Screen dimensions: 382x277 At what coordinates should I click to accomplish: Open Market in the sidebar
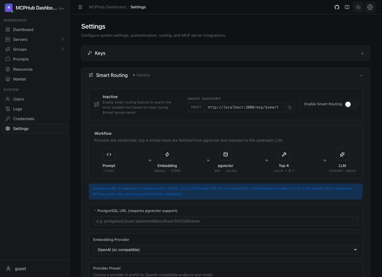coord(34,79)
